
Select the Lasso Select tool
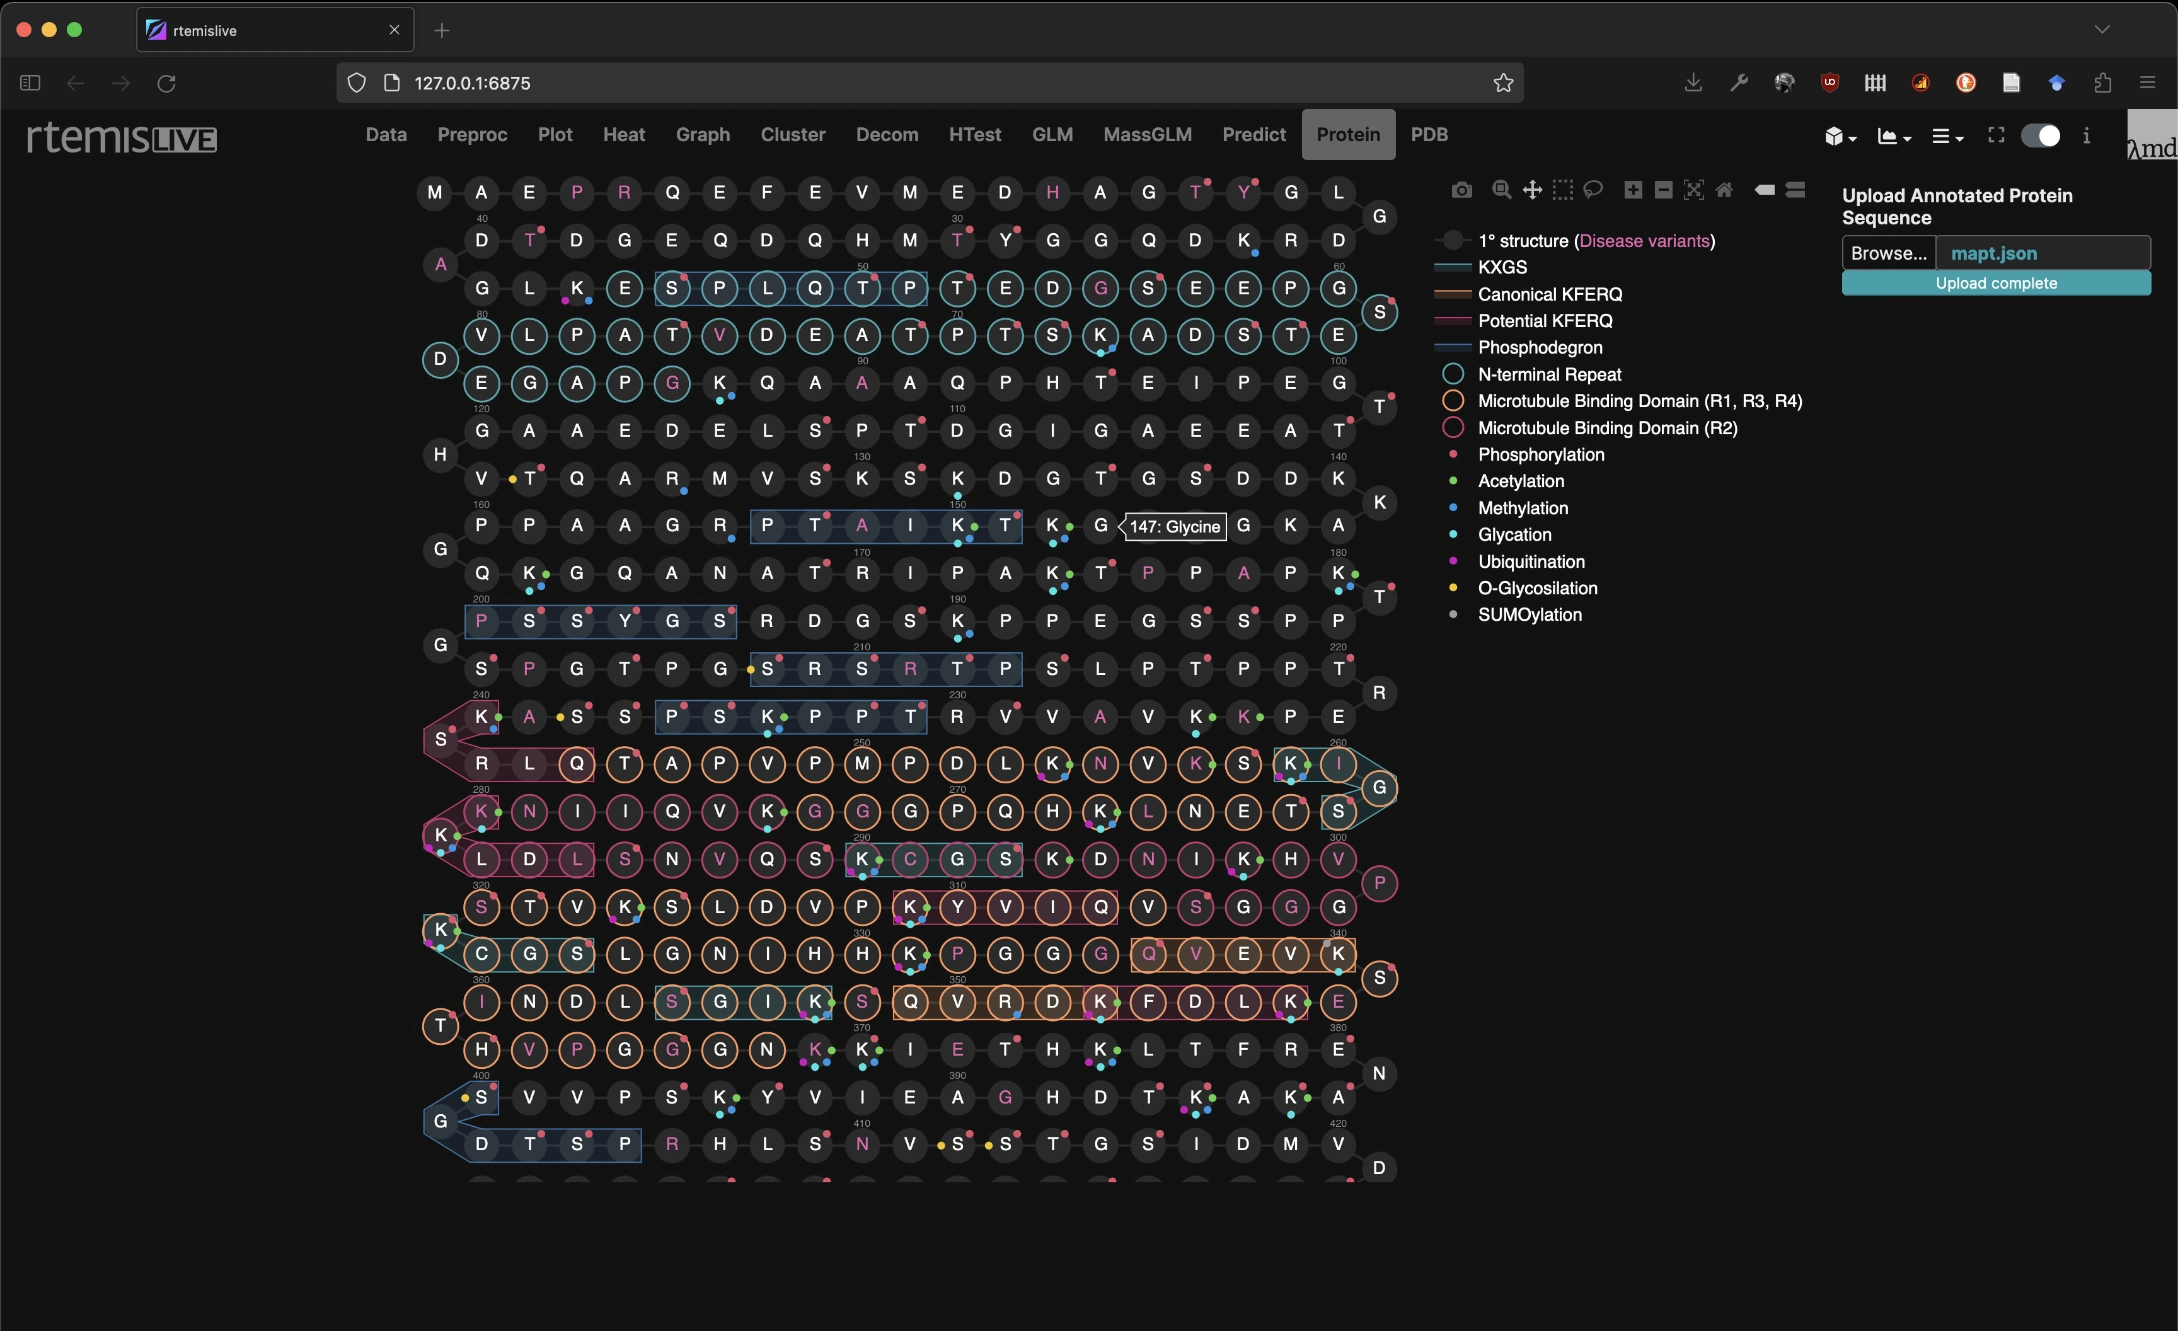[x=1593, y=190]
